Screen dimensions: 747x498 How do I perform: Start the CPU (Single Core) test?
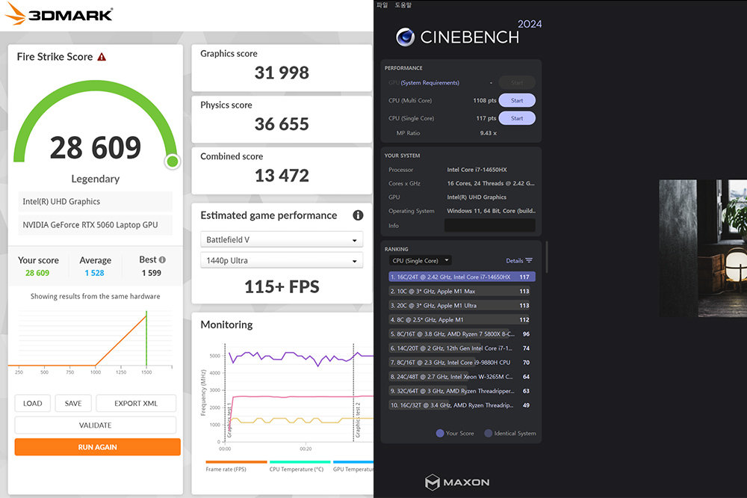pos(517,118)
